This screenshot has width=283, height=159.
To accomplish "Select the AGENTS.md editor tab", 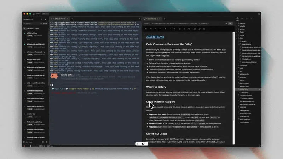I will tap(152, 19).
